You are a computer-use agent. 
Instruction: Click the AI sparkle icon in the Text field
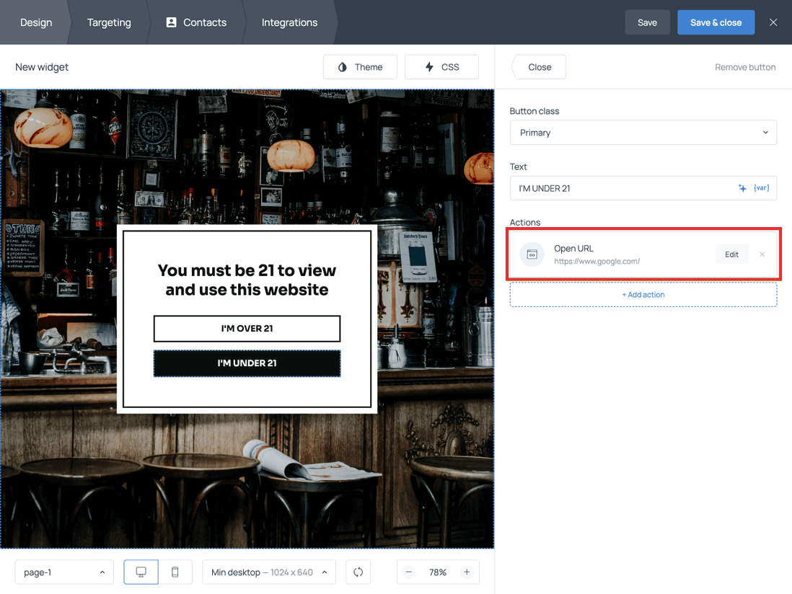[742, 187]
